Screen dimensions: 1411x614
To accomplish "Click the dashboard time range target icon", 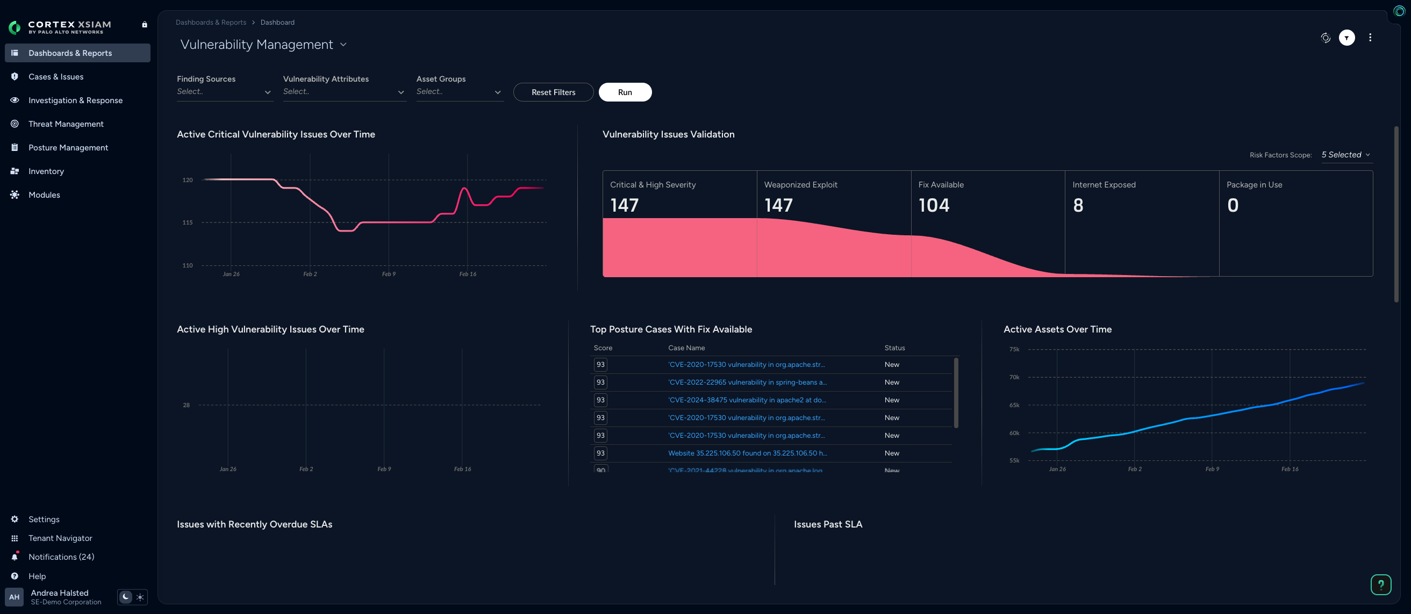I will click(x=1325, y=38).
